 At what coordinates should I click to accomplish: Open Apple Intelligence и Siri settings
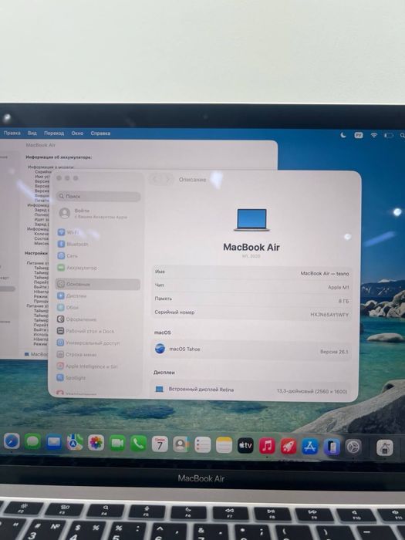click(98, 366)
